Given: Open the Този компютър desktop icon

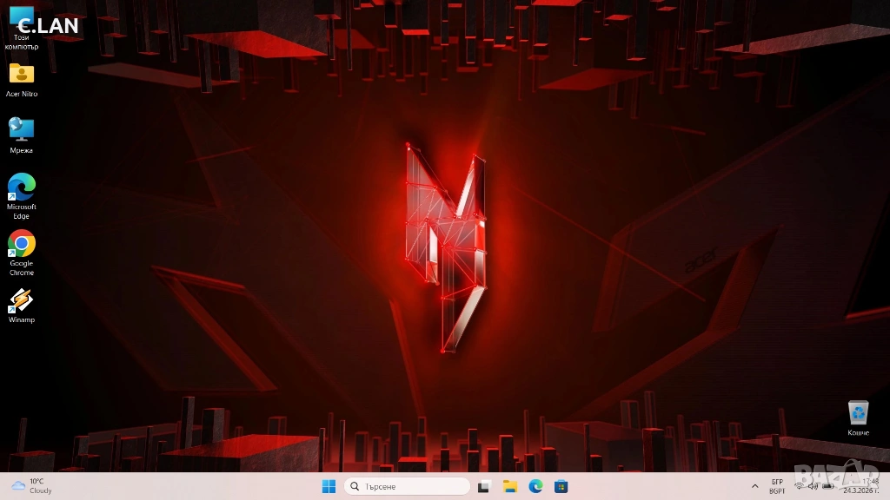Looking at the screenshot, I should click(x=22, y=26).
